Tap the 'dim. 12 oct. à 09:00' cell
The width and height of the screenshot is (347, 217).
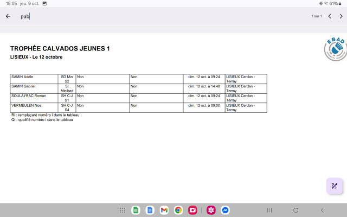click(204, 107)
